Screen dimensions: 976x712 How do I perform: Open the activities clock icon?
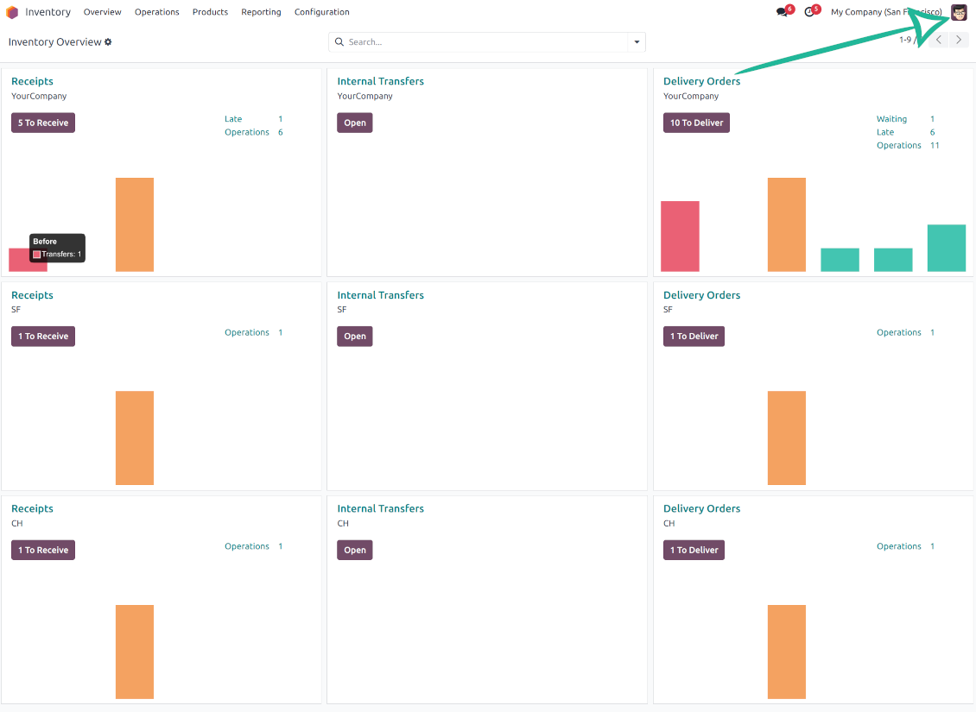click(809, 12)
